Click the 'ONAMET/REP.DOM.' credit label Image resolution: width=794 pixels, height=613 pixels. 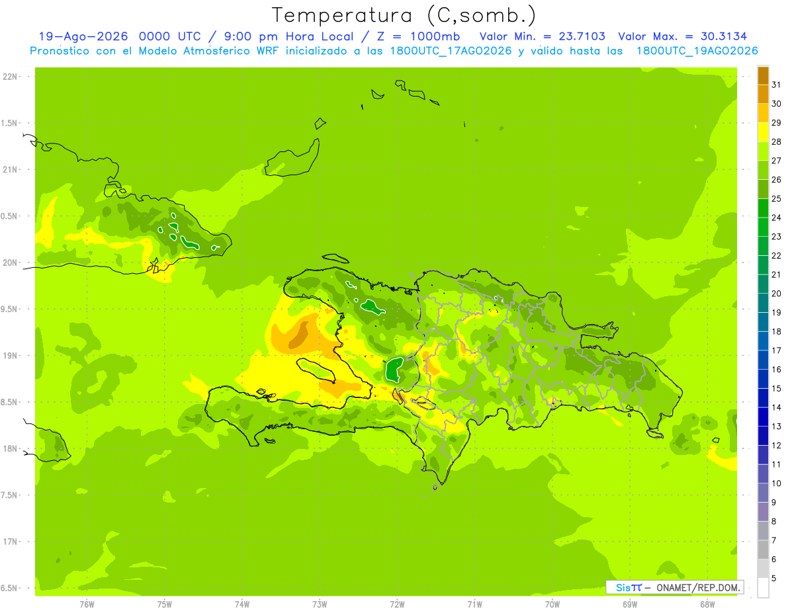coord(697,587)
